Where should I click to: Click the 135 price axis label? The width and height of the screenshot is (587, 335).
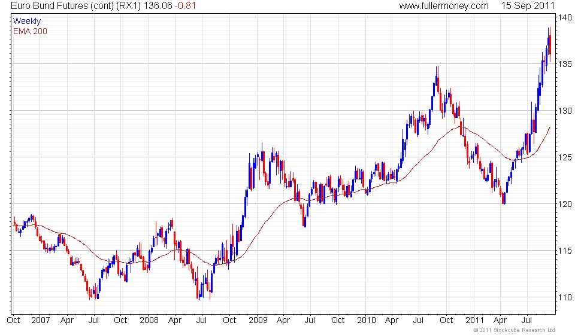(565, 65)
